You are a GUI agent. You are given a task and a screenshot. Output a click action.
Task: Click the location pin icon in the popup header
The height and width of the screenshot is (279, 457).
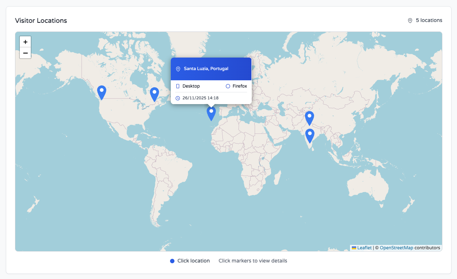178,69
